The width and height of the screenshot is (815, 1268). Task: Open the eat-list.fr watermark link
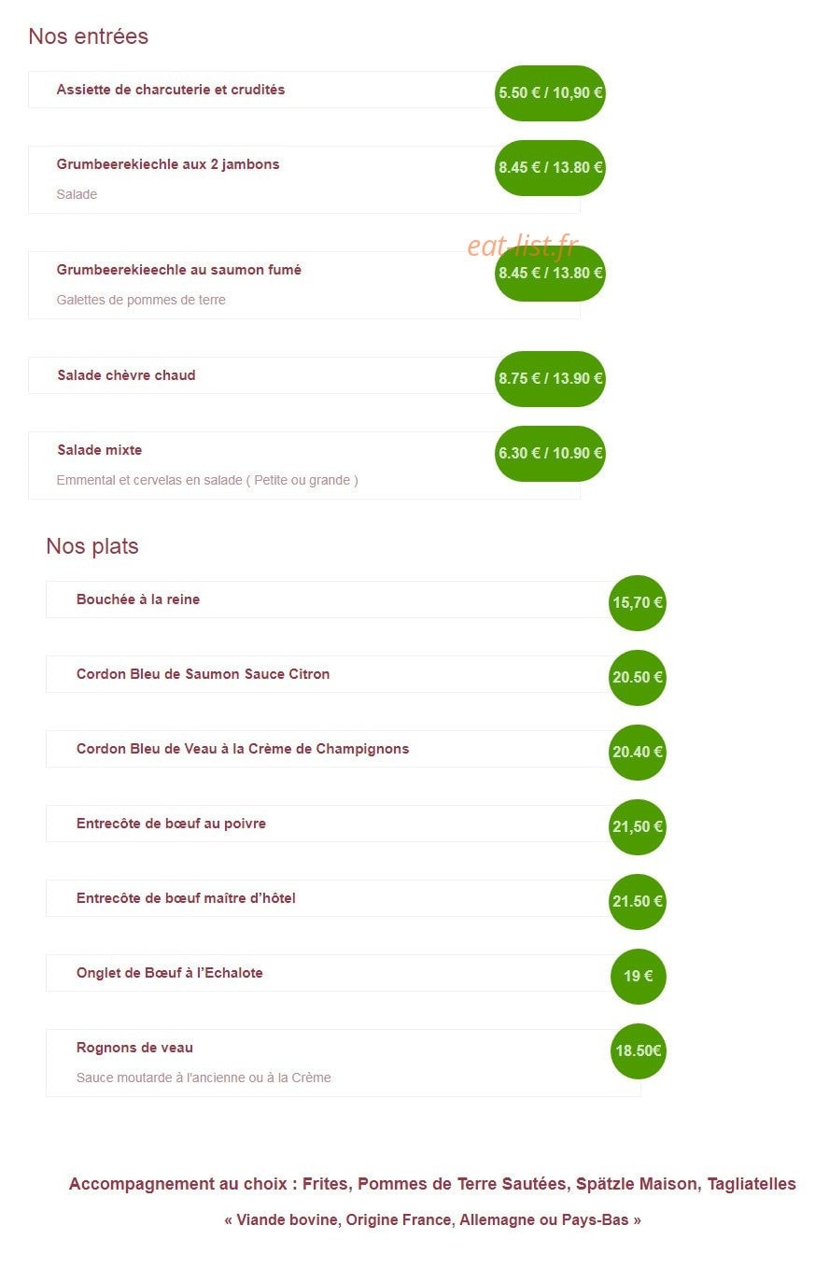523,246
